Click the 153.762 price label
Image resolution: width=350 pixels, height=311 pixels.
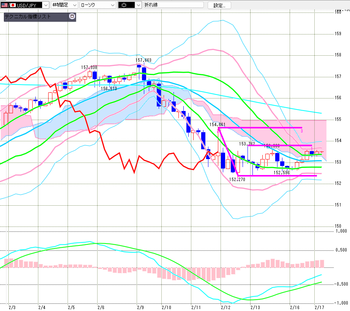(247, 144)
